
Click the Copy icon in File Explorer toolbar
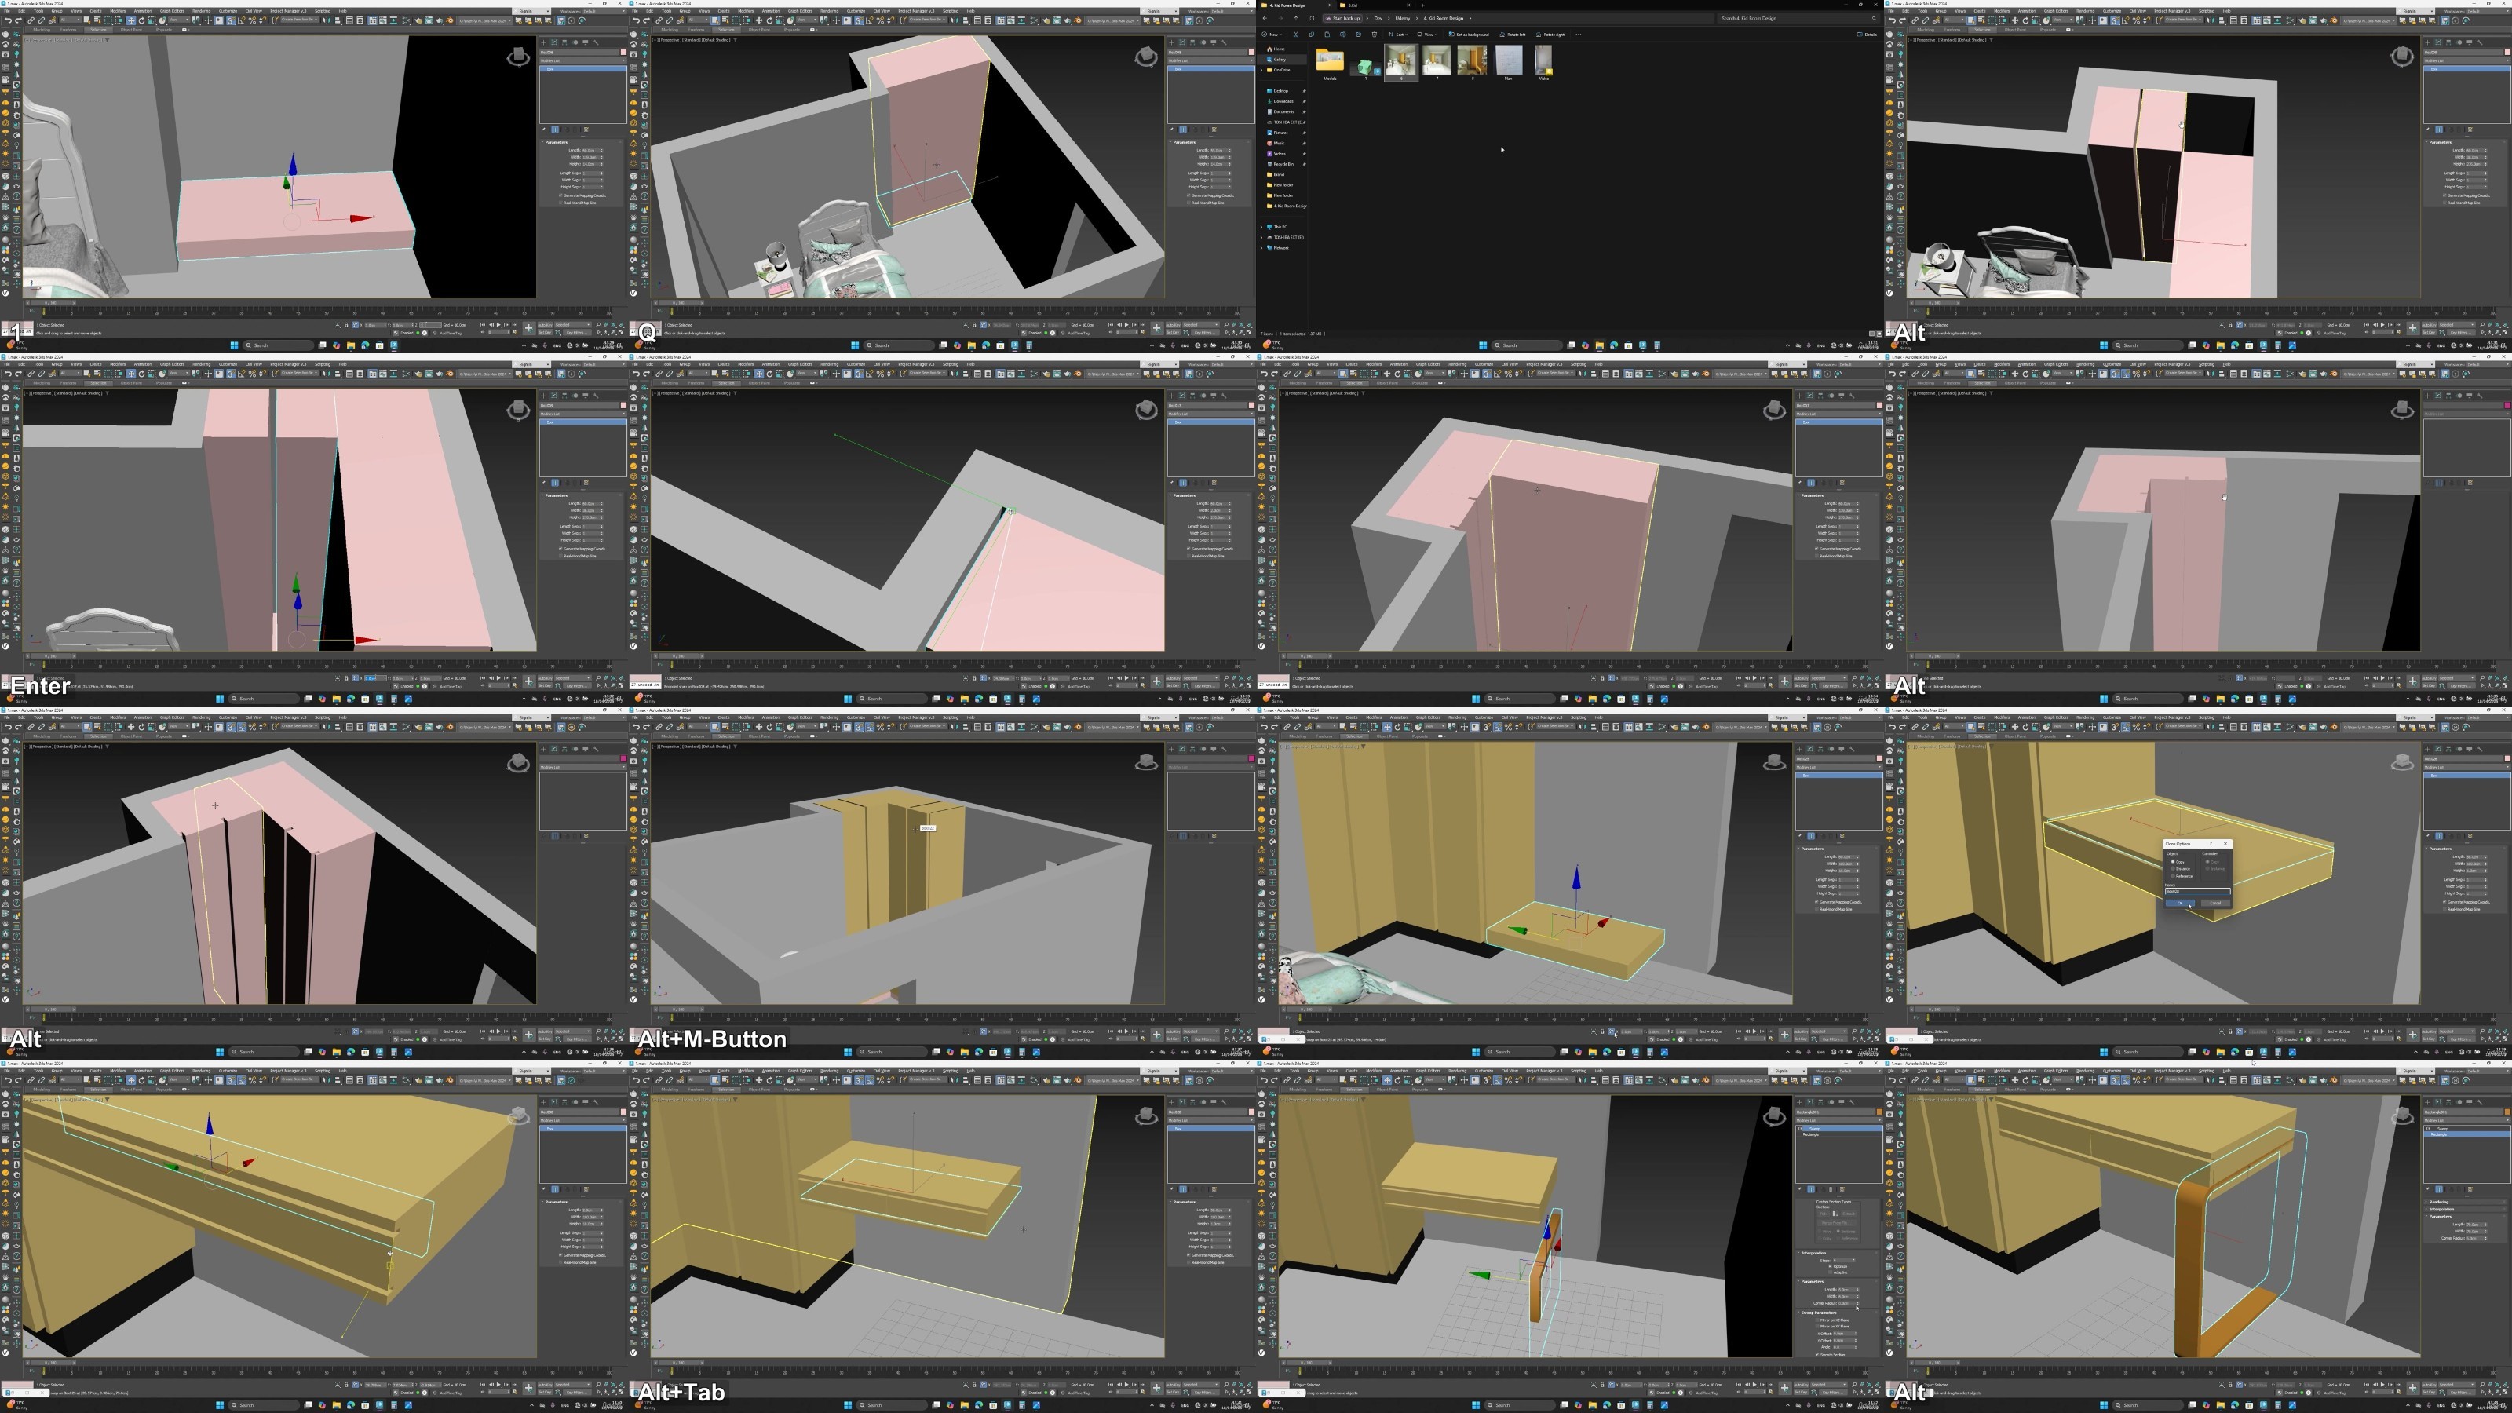[x=1312, y=34]
